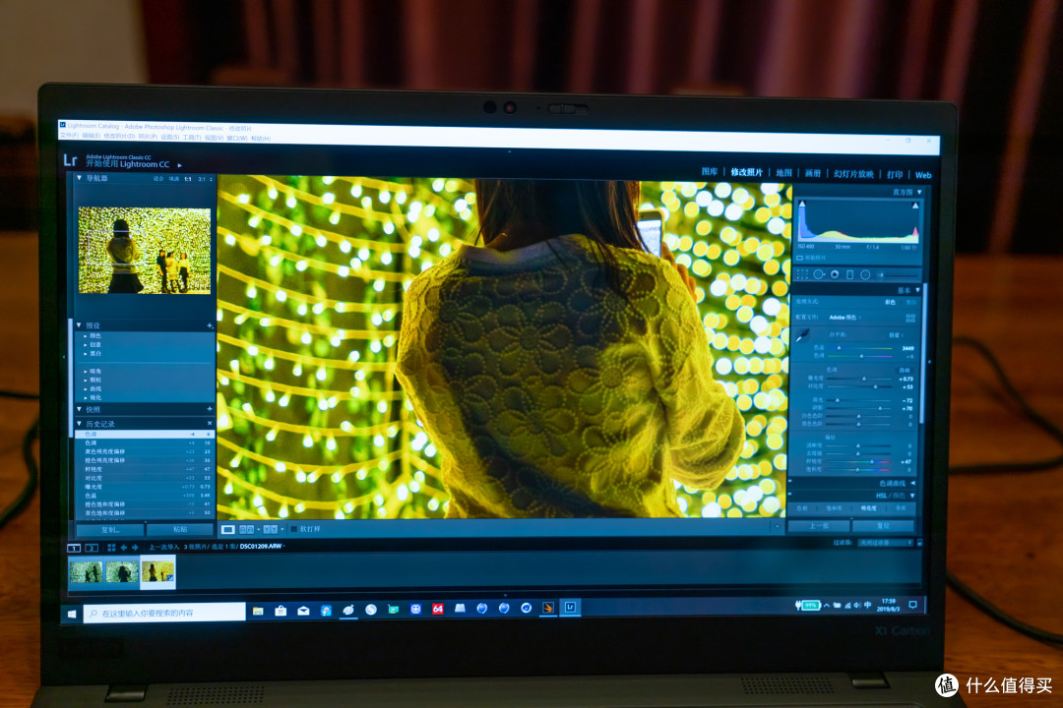The height and width of the screenshot is (708, 1063).
Task: Expand the Snapshots panel
Action: [x=80, y=409]
